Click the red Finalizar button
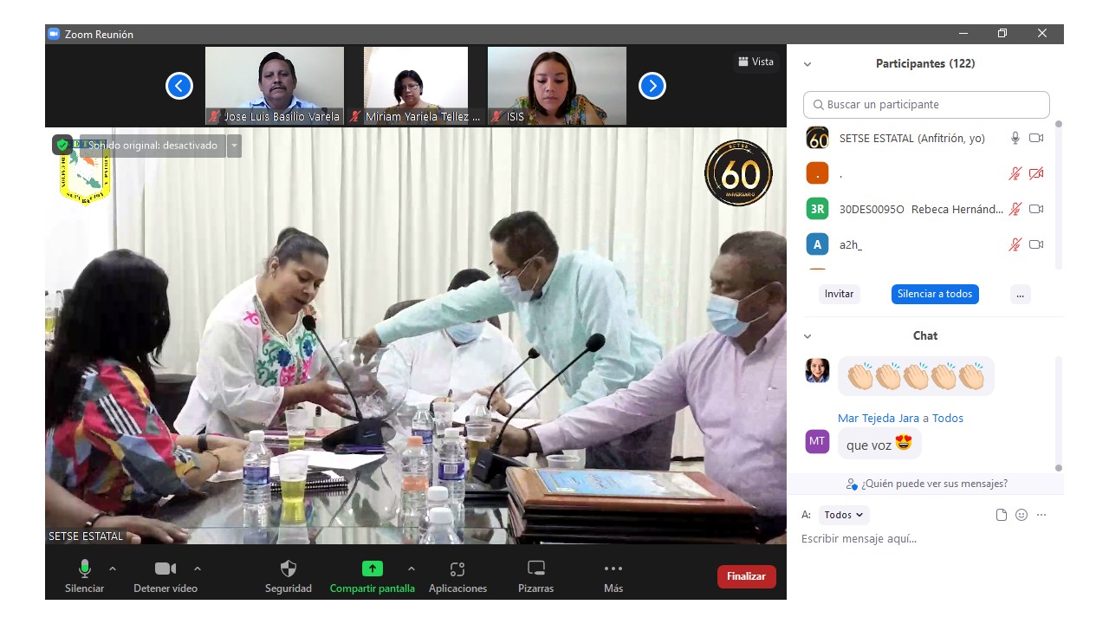 [746, 576]
